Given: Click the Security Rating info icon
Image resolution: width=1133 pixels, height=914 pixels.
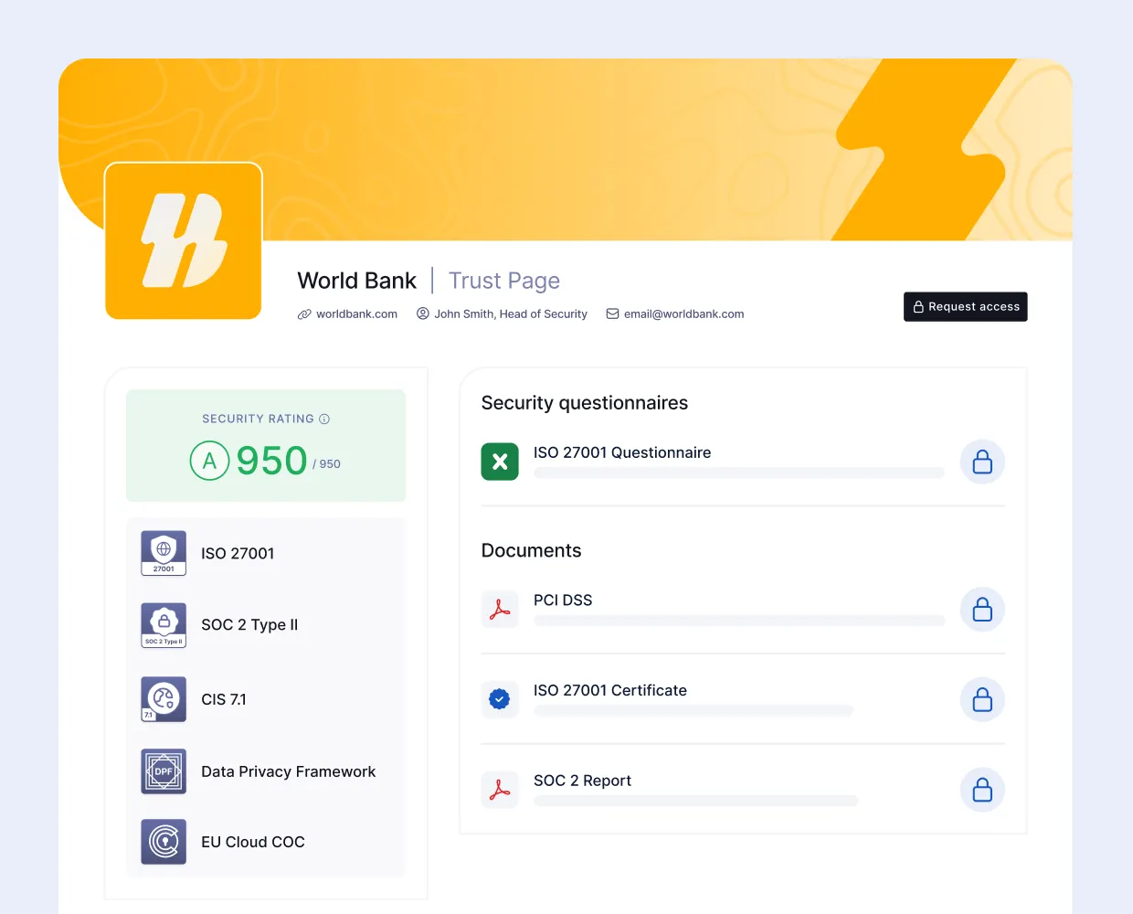Looking at the screenshot, I should (x=324, y=419).
